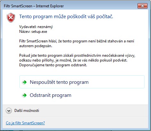Click the heading Tento program může poškodit váš počítač
The height and width of the screenshot is (131, 151).
[66, 17]
